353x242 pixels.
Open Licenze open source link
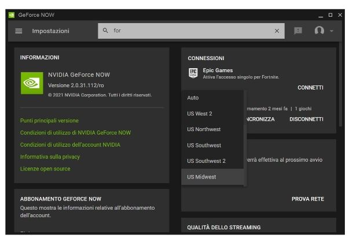(45, 169)
